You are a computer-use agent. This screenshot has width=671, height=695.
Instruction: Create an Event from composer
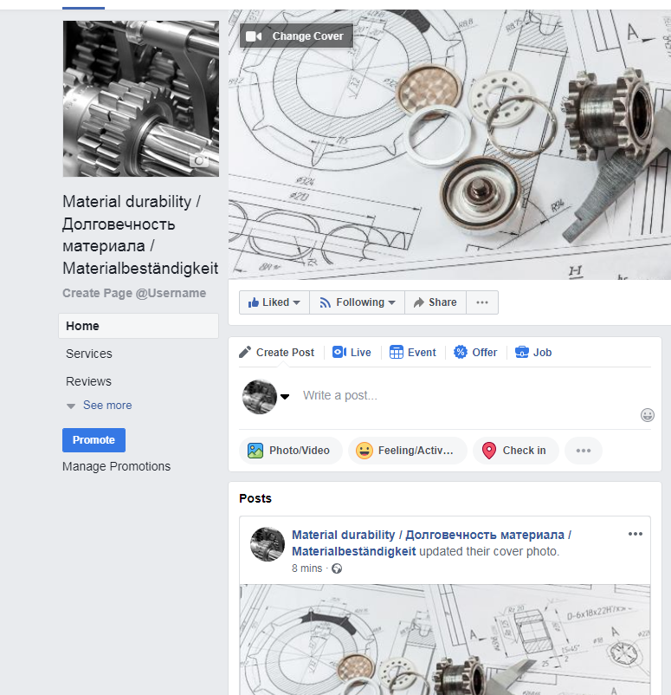413,353
